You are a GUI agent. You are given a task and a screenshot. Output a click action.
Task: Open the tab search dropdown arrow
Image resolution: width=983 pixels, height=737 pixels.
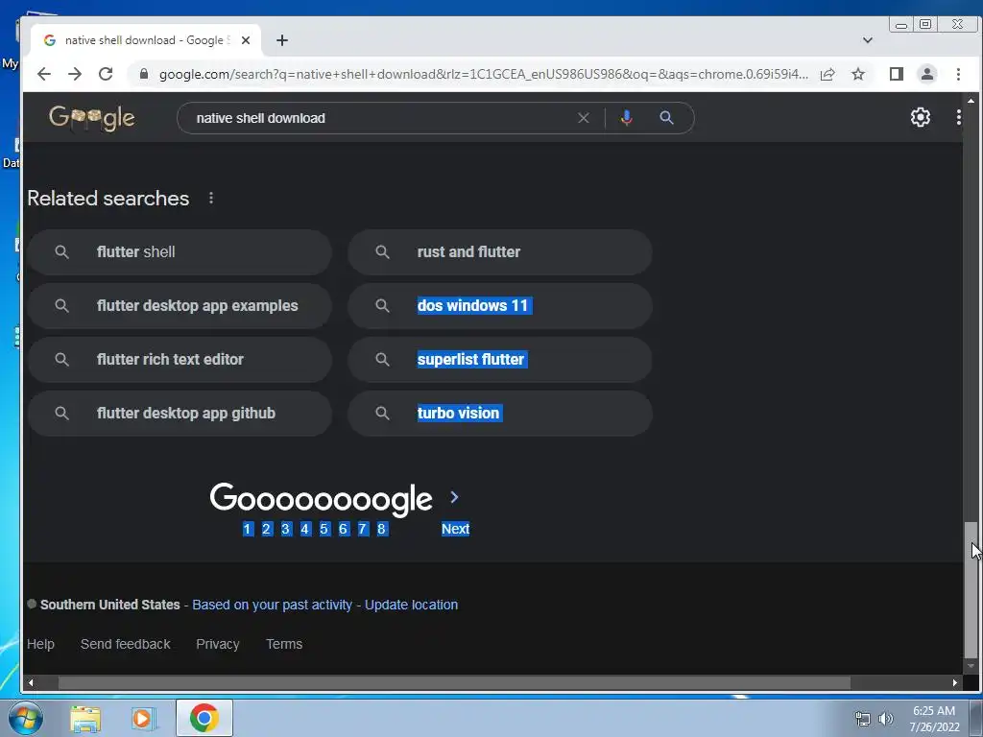(x=868, y=40)
